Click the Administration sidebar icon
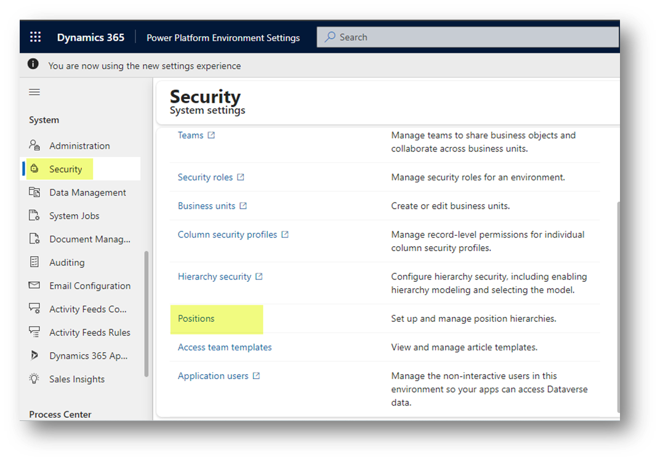Viewport: 660px width, 461px height. 34,145
